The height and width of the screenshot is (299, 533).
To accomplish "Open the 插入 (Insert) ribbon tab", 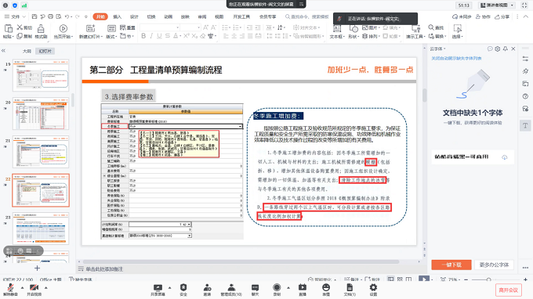I will point(118,16).
